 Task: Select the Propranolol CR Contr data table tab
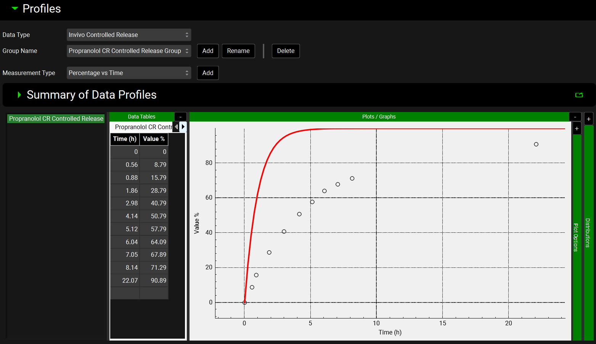(x=143, y=127)
